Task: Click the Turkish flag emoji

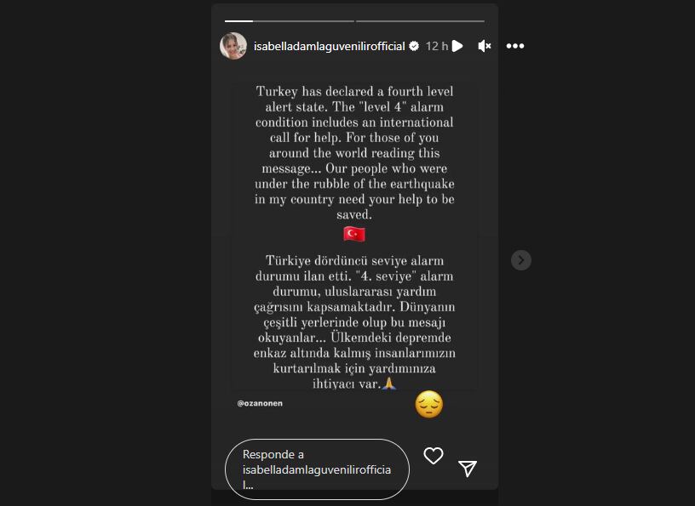Action: point(354,234)
